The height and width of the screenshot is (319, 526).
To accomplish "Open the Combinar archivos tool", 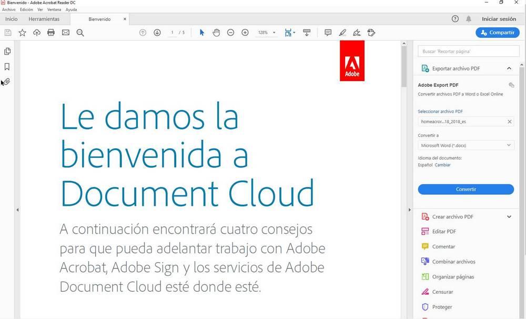I will (x=453, y=262).
